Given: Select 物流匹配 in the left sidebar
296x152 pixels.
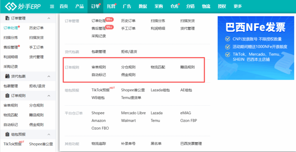Looking at the screenshot, I should point(11,115).
